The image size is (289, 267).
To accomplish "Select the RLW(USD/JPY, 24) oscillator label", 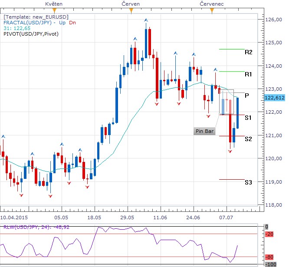I will coord(36,227).
